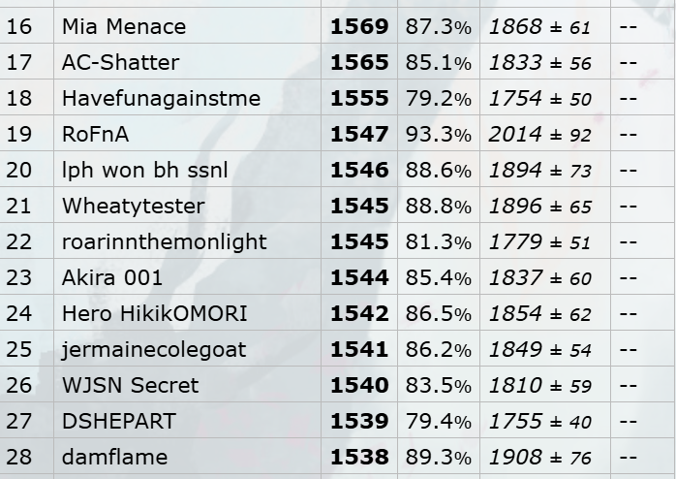Open lph won bh ssnl profile
Screen dimensions: 676x479
(x=145, y=170)
